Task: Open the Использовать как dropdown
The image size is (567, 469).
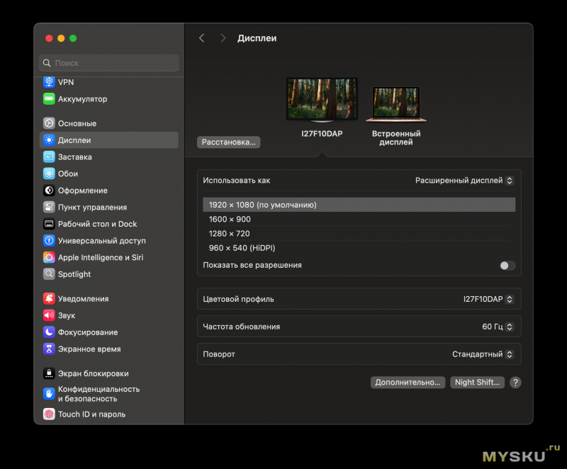Action: [464, 181]
